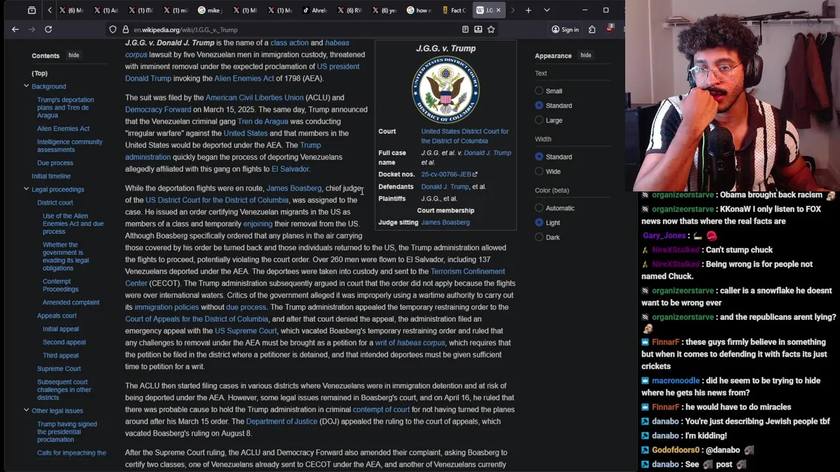Hide the Appearance panel
840x472 pixels.
(x=585, y=56)
